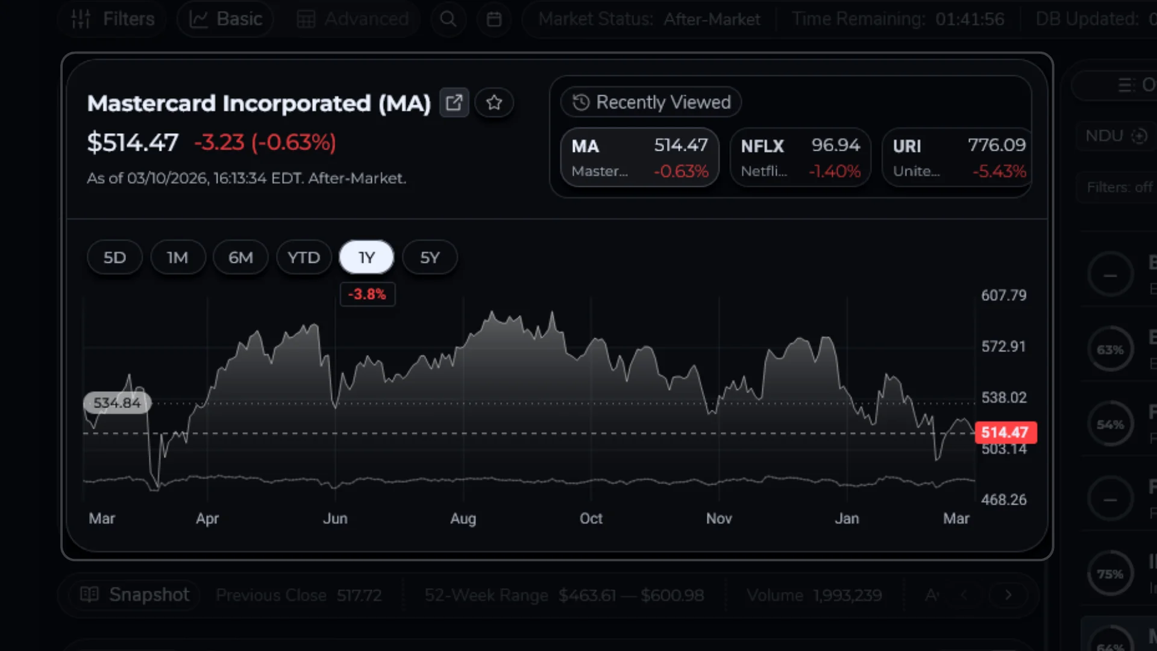The width and height of the screenshot is (1157, 651).
Task: Open the Recently Viewed history icon
Action: (x=580, y=102)
